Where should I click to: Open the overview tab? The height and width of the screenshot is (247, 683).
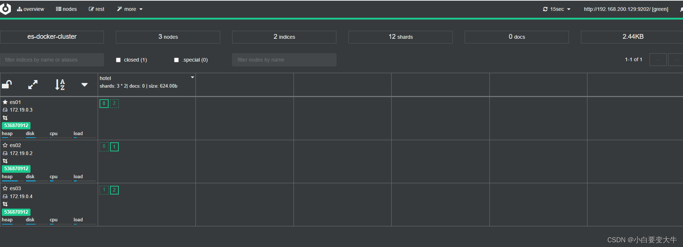tap(31, 9)
